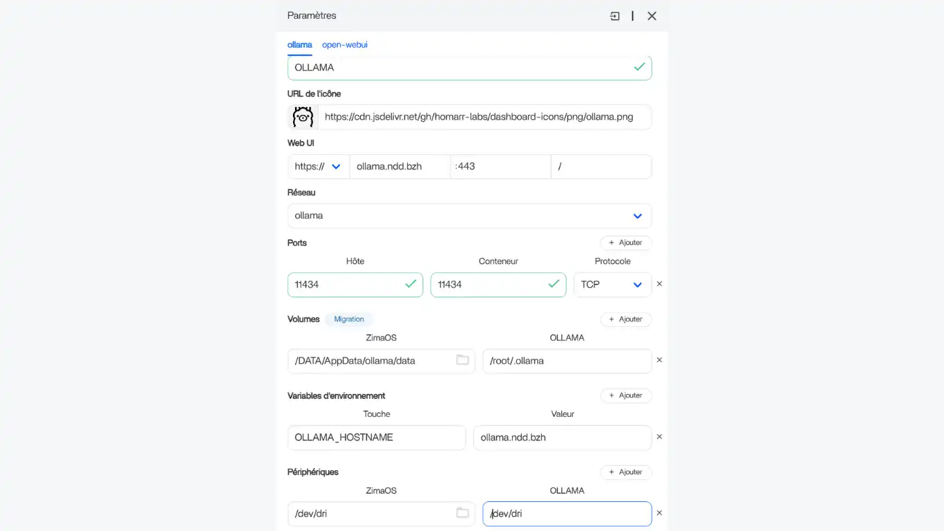Viewport: 944px width, 531px height.
Task: Click the OLLAMA title input field
Action: [x=469, y=68]
